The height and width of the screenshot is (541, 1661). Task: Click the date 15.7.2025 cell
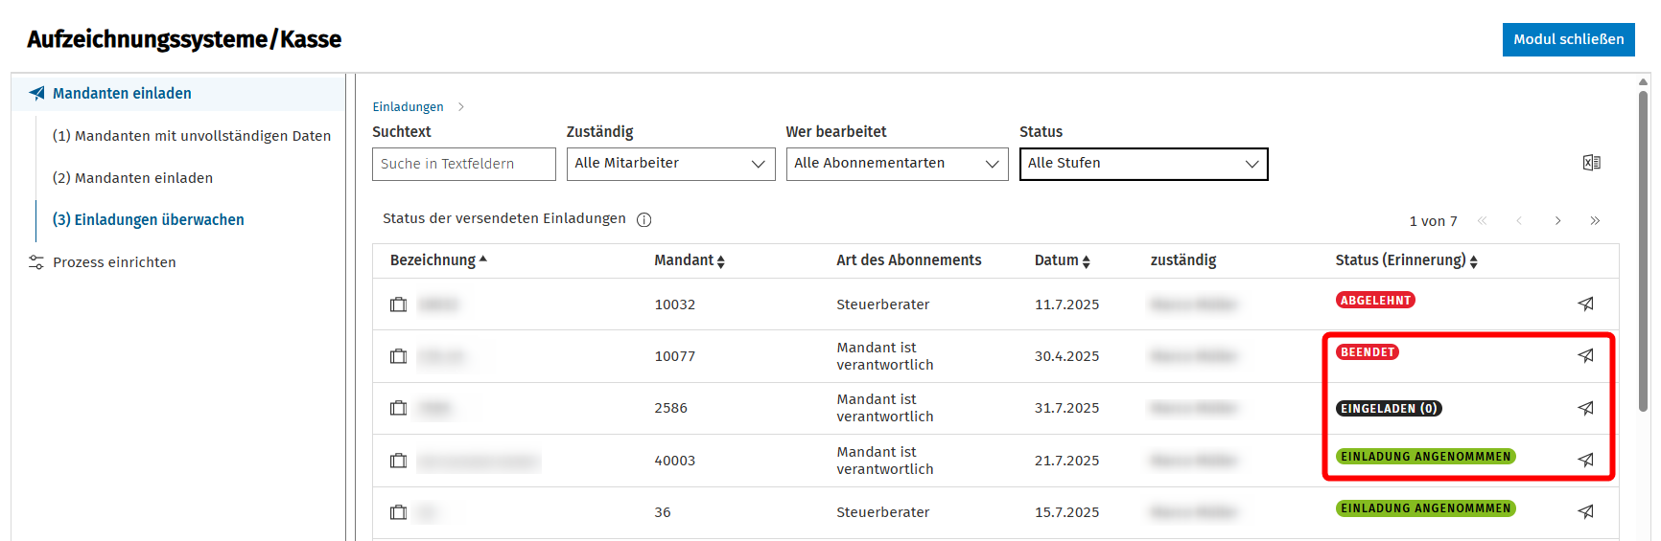[1066, 512]
